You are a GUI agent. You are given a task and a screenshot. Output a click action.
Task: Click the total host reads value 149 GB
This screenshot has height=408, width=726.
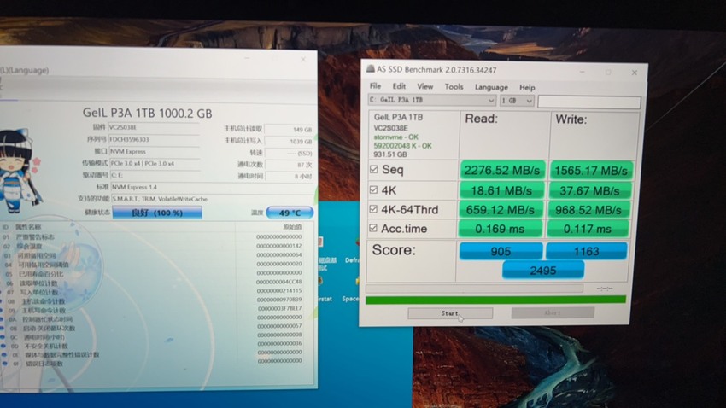point(289,130)
